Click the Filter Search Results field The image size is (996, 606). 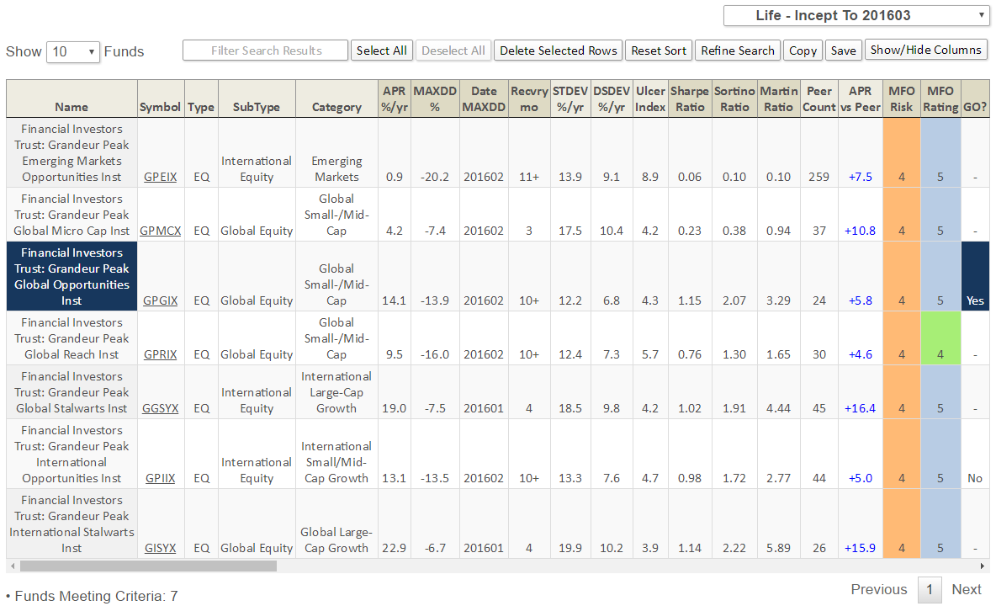pyautogui.click(x=265, y=50)
